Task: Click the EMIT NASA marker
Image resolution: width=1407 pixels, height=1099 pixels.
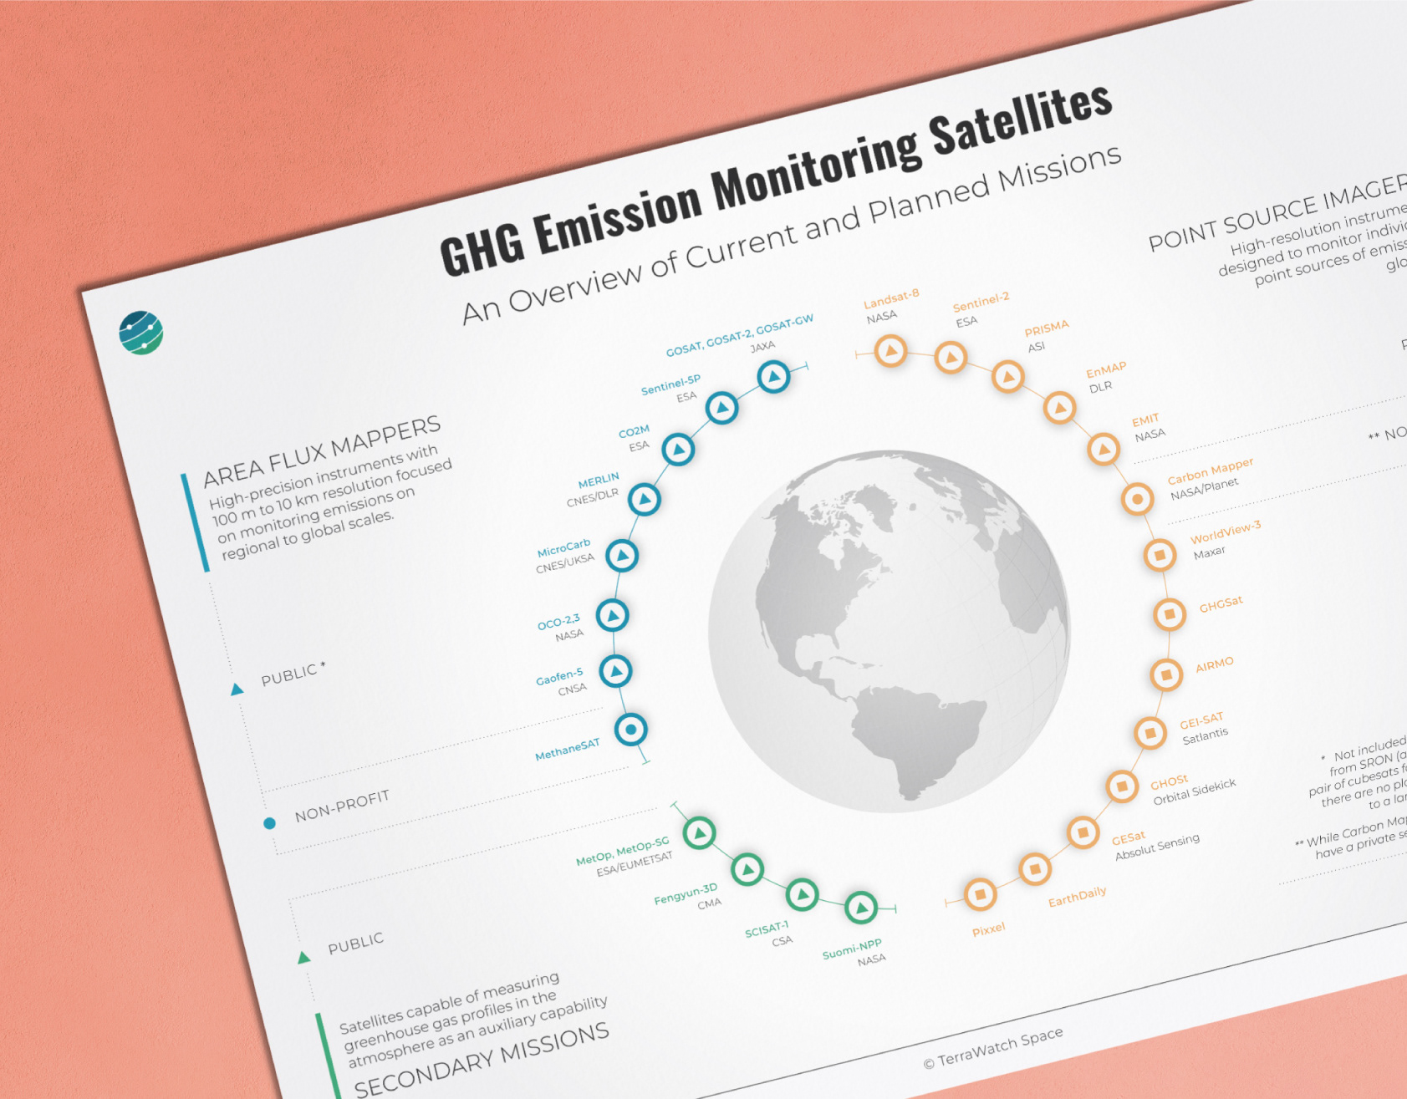Action: point(1104,450)
